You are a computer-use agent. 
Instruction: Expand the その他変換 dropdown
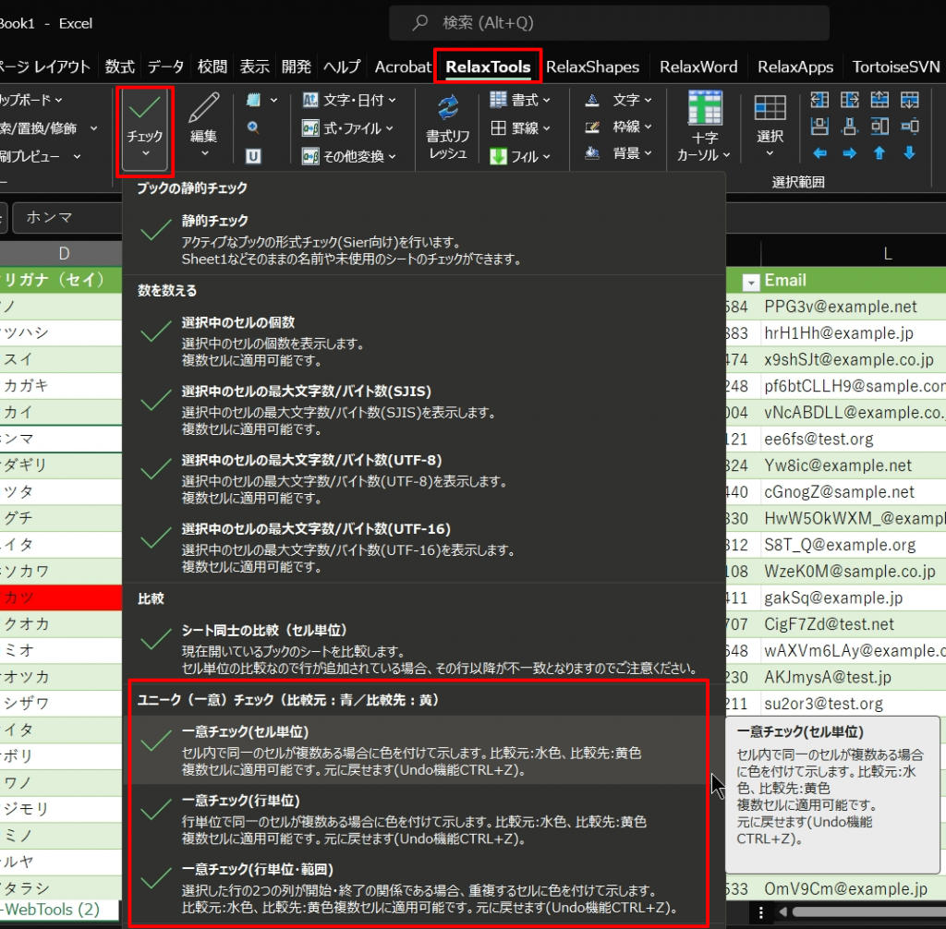point(349,156)
